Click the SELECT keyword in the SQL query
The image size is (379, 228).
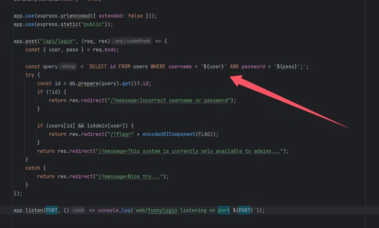coord(98,67)
